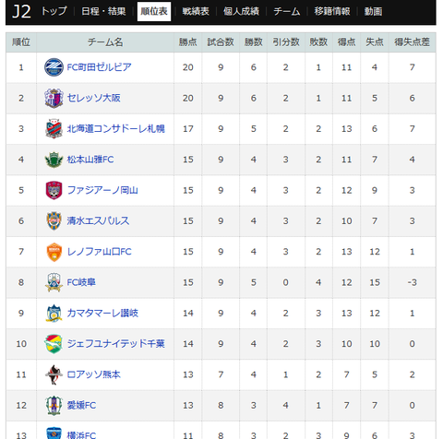Image resolution: width=443 pixels, height=439 pixels.
Task: Open the 動画 menu item
Action: 373,12
